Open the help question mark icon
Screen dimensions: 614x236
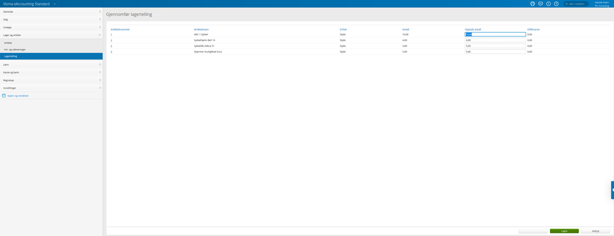click(556, 4)
